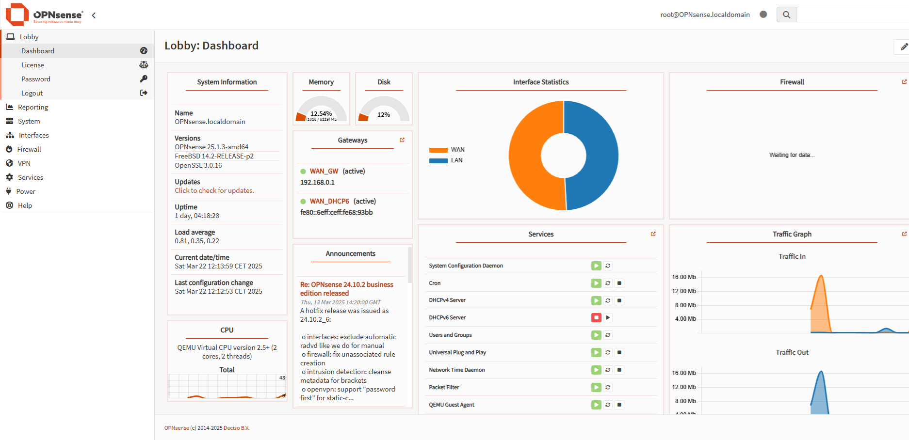Image resolution: width=909 pixels, height=440 pixels.
Task: Restart the System Configuration Daemon service
Action: [608, 266]
